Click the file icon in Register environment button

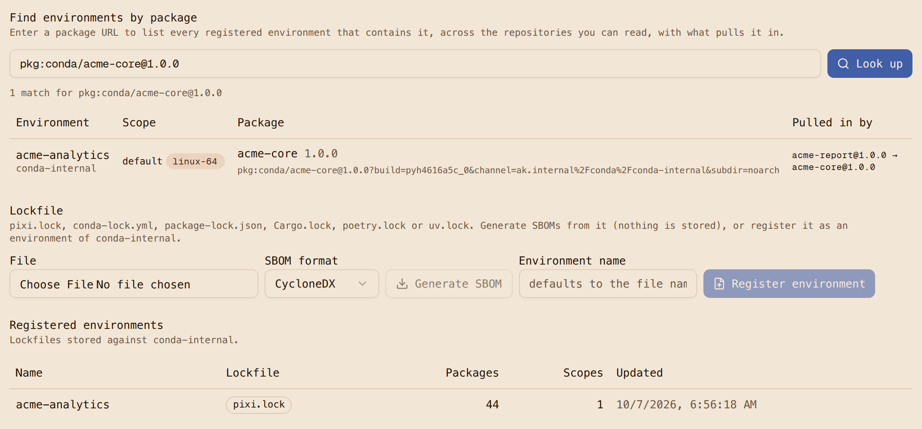point(719,284)
